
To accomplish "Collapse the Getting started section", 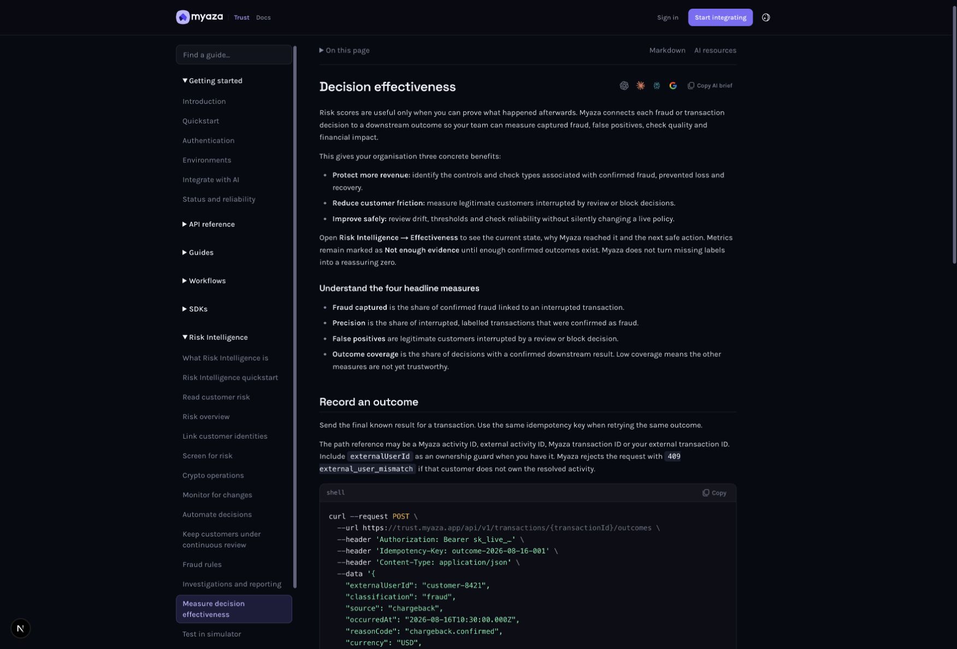I will (x=212, y=81).
